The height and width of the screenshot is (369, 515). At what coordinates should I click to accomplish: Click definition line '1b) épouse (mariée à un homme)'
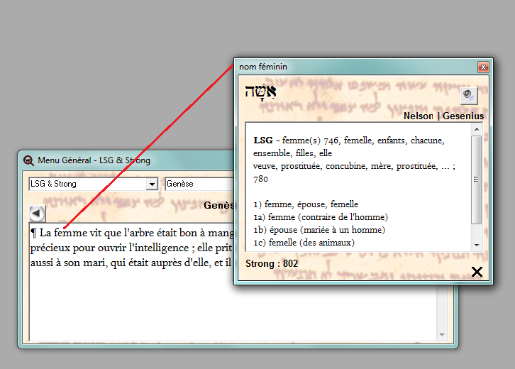pos(319,230)
